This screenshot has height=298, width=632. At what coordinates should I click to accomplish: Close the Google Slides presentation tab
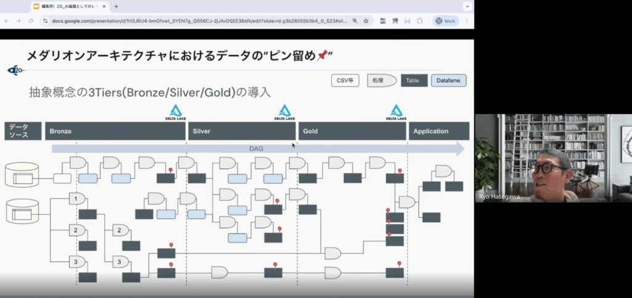pos(104,6)
